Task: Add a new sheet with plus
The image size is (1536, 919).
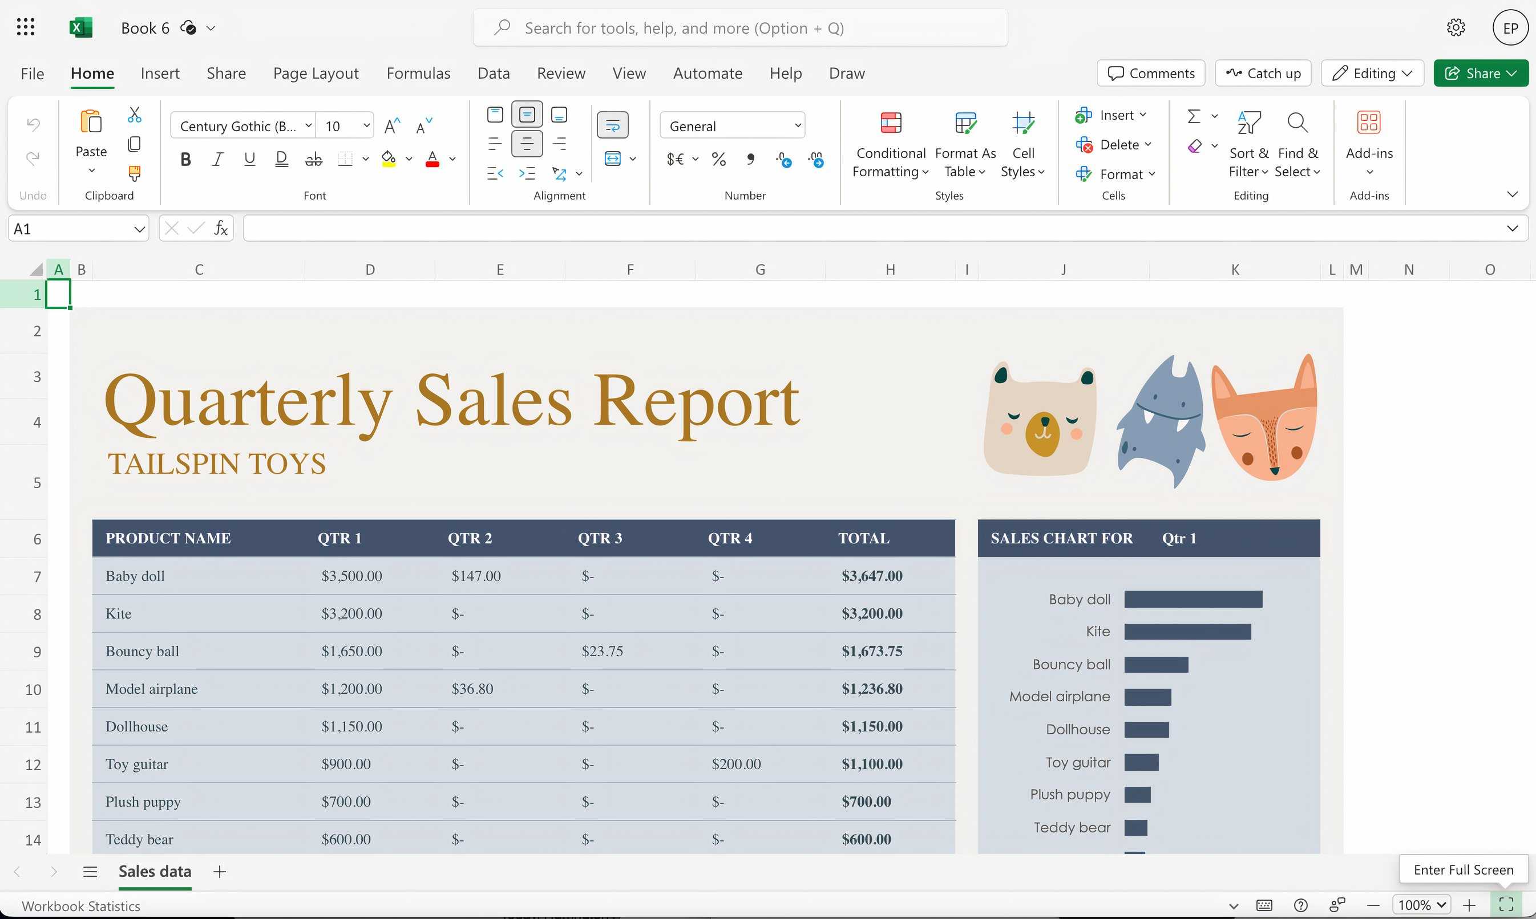Action: tap(219, 872)
